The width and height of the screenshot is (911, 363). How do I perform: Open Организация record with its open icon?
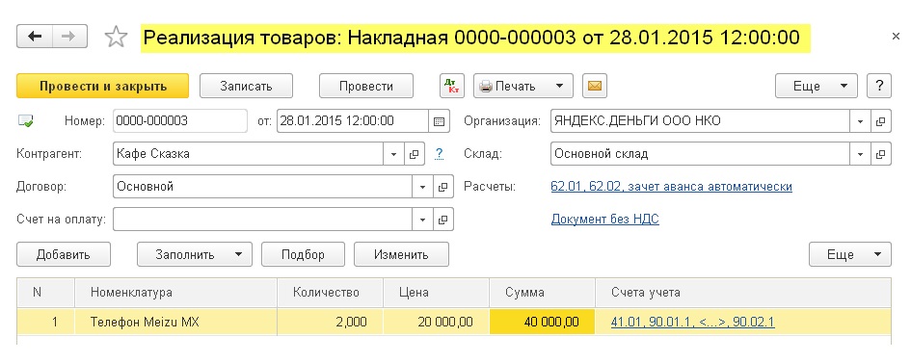coord(881,121)
